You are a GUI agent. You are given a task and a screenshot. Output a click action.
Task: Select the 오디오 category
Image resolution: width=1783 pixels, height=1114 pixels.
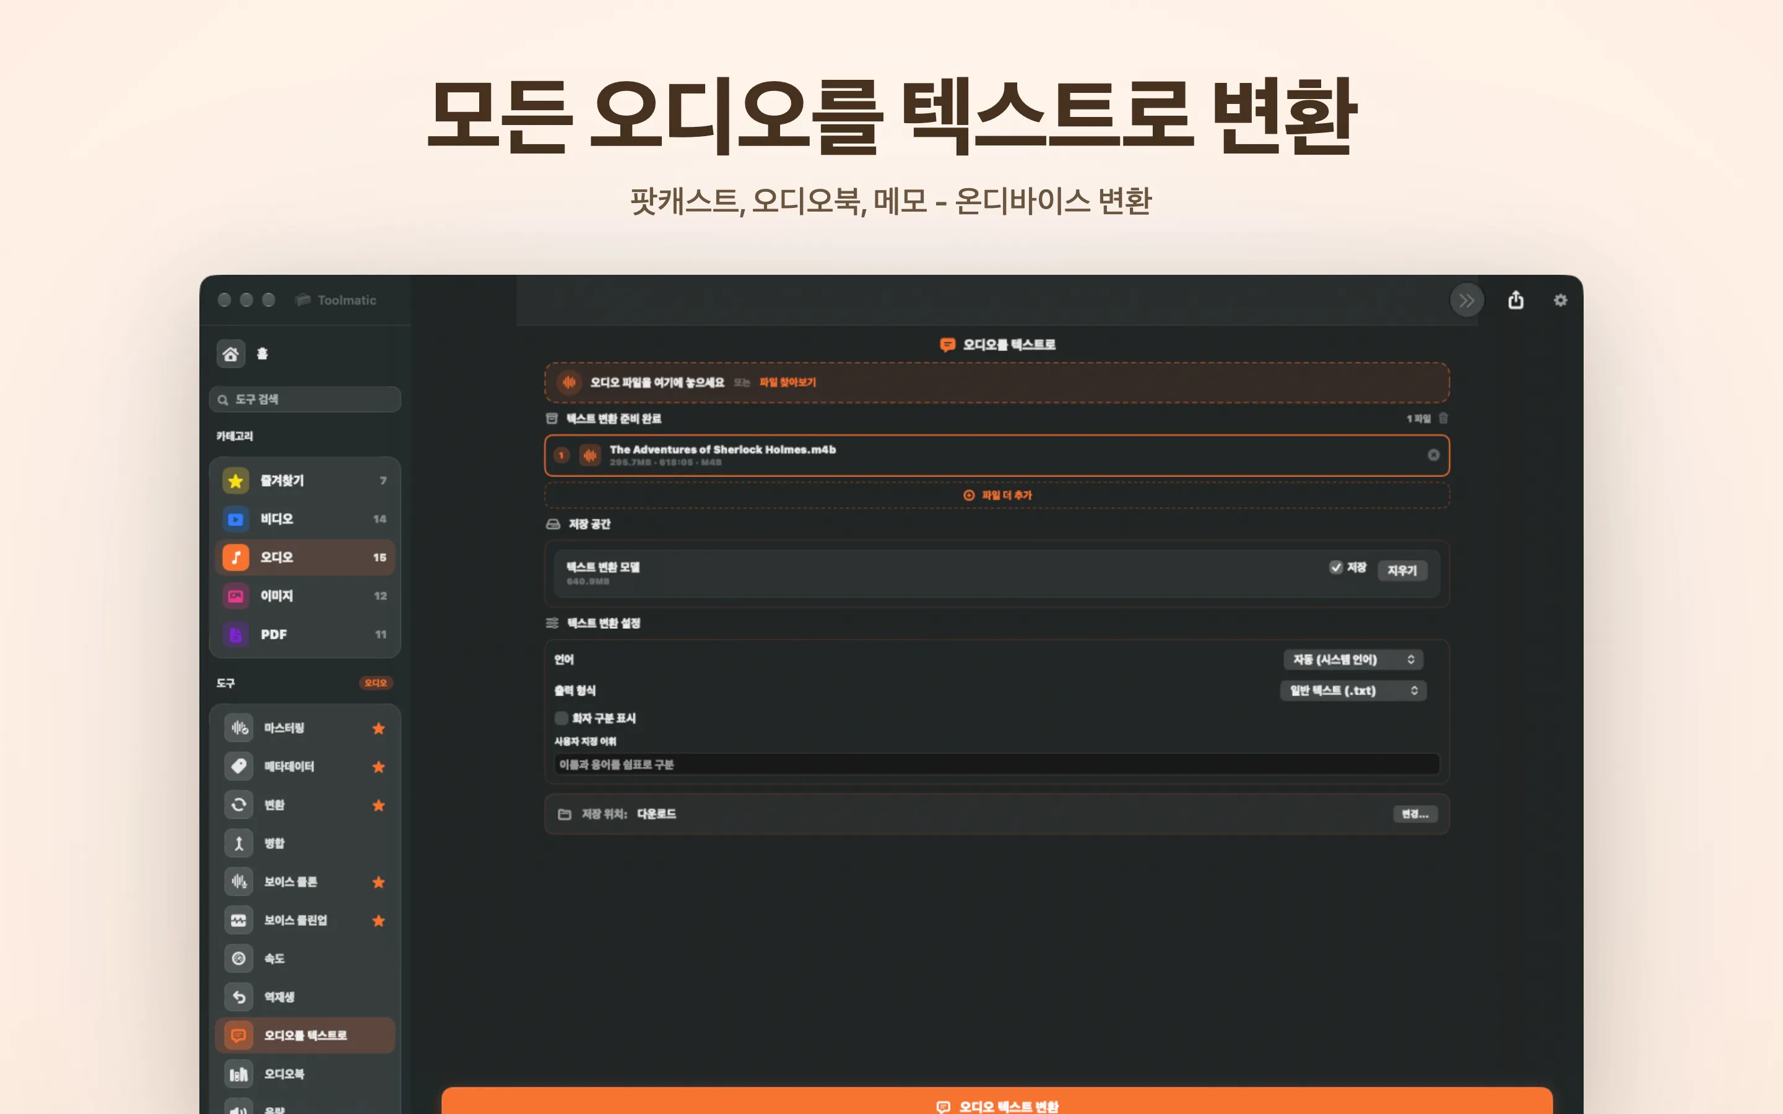tap(305, 557)
